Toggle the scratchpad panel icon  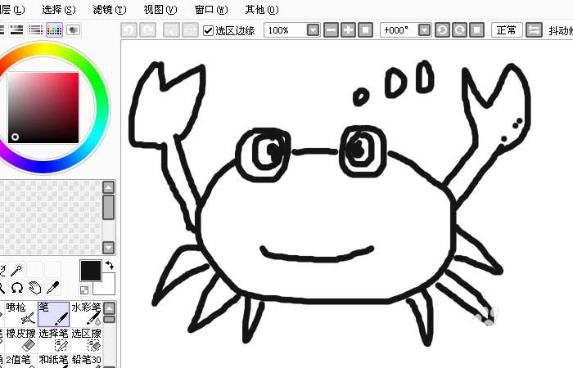[x=73, y=30]
